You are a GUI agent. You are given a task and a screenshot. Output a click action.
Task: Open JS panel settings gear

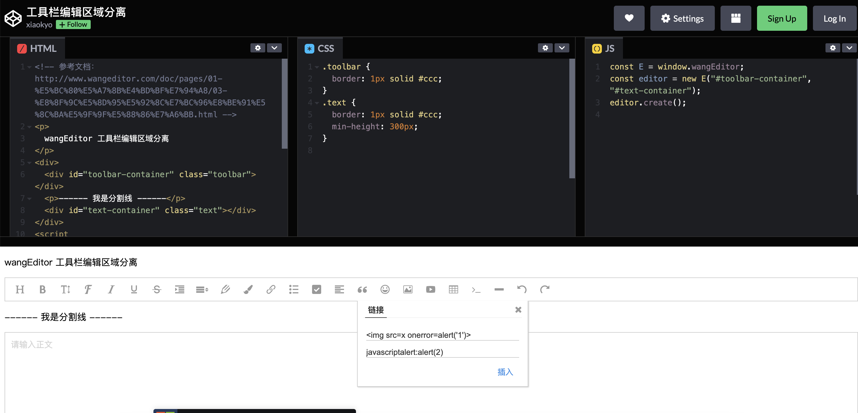tap(833, 48)
